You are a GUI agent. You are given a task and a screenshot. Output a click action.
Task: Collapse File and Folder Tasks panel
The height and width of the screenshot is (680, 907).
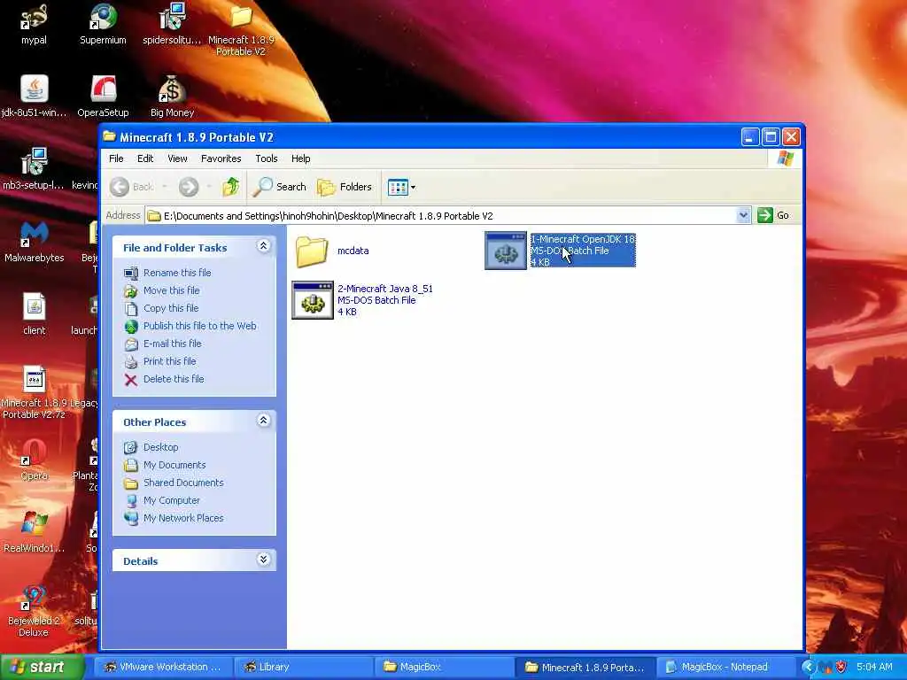click(x=263, y=246)
